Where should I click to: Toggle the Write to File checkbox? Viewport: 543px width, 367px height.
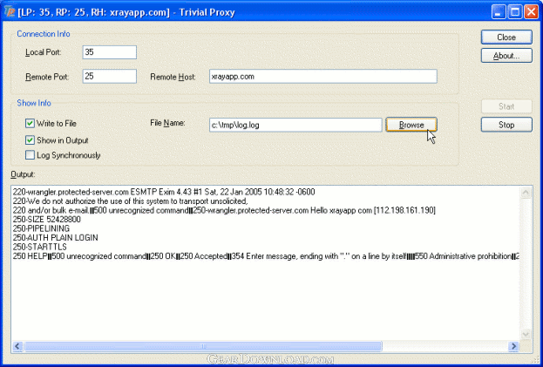(30, 123)
